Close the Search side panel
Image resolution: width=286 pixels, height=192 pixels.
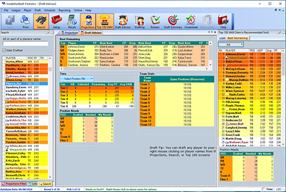click(52, 33)
